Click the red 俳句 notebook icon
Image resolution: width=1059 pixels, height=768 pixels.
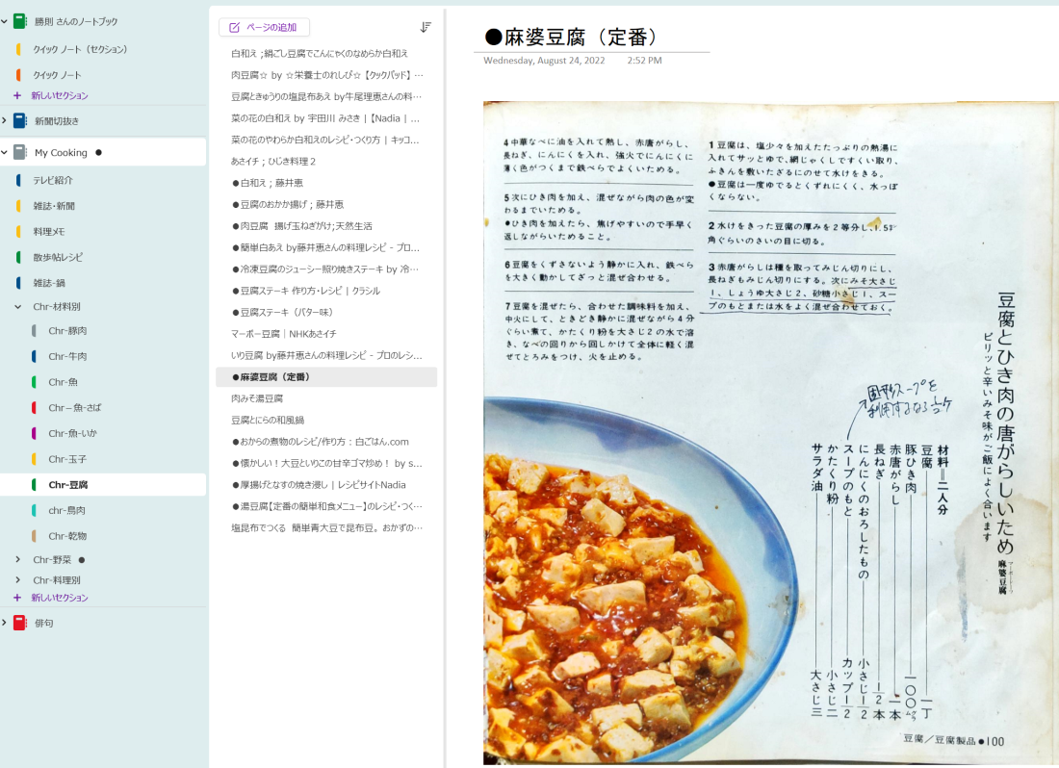coord(20,623)
